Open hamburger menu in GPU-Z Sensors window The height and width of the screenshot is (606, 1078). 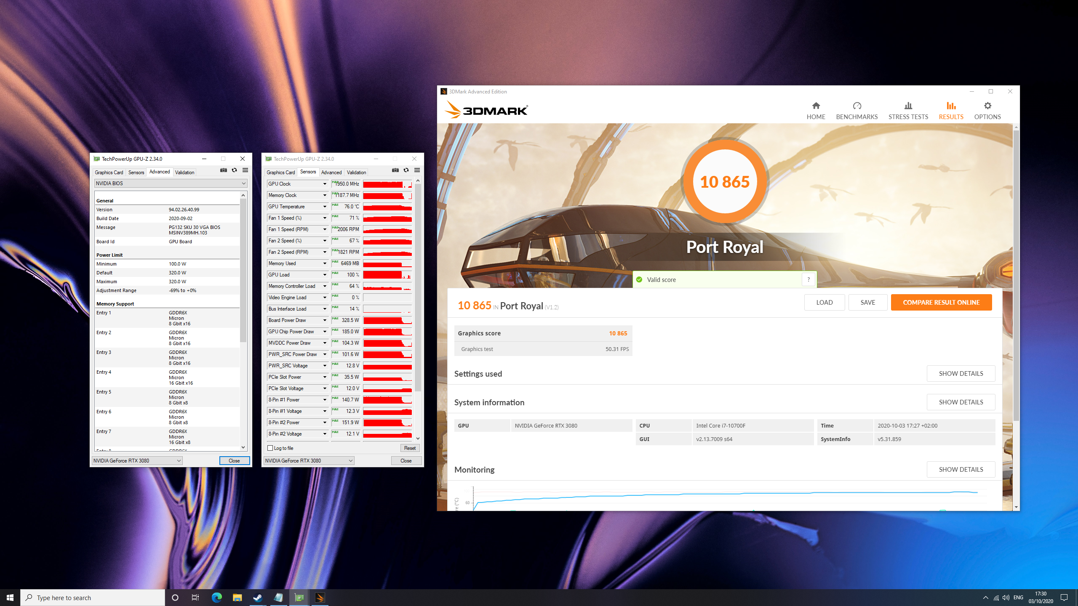click(417, 170)
